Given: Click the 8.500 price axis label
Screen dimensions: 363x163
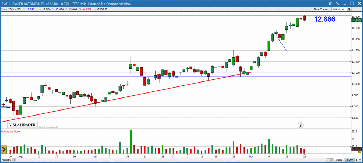Looking at the screenshot, I should (x=356, y=118).
